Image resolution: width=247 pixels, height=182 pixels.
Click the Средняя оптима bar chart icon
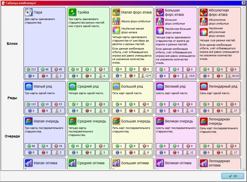[x=72, y=163]
